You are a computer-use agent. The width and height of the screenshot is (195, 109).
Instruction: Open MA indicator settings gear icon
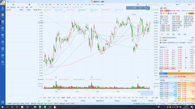pos(39,10)
